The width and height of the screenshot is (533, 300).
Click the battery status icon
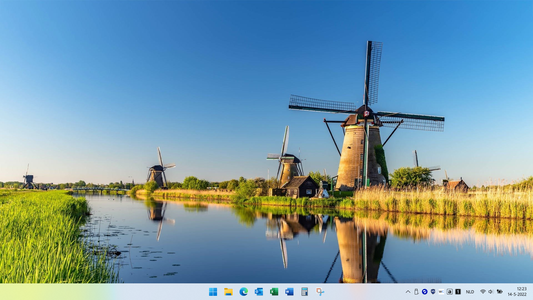(499, 292)
